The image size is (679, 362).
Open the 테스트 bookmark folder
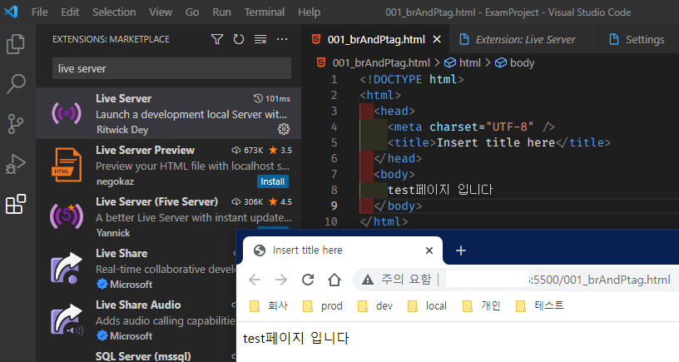[x=539, y=306]
